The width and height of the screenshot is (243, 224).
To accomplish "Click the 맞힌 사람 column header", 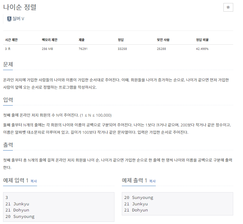I will (x=163, y=40).
